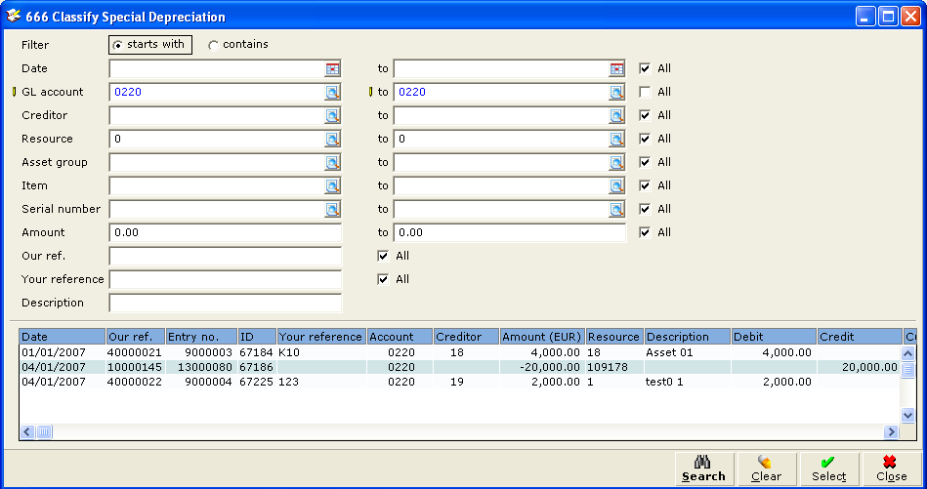
Task: Uncheck the Asset group All checkbox
Action: coord(645,162)
